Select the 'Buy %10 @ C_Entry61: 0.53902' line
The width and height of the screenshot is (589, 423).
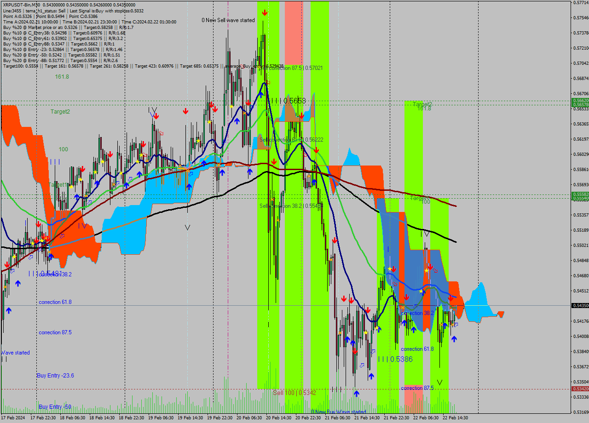click(63, 38)
